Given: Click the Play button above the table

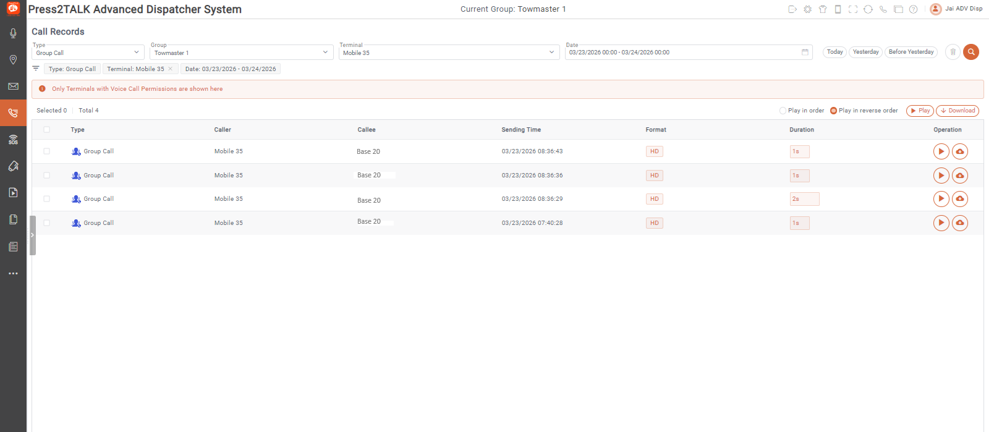Looking at the screenshot, I should click(x=920, y=111).
